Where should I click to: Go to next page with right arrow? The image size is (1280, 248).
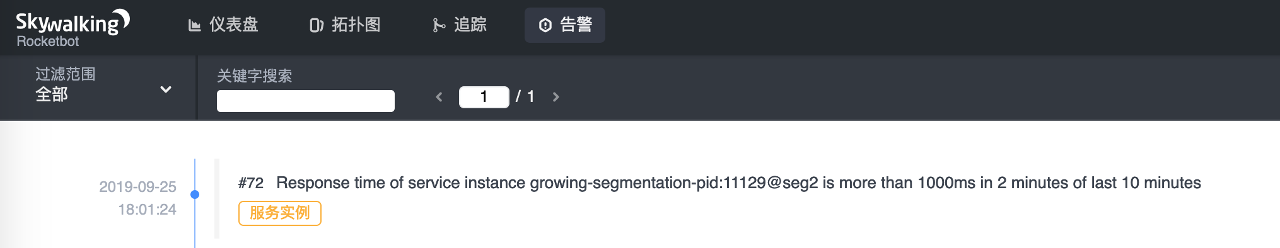tap(556, 97)
